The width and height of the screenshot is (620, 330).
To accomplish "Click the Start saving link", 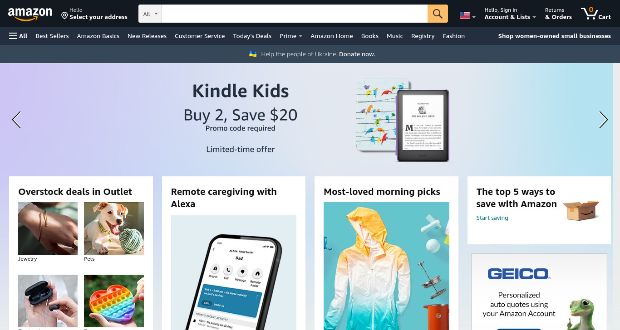I will [x=492, y=218].
